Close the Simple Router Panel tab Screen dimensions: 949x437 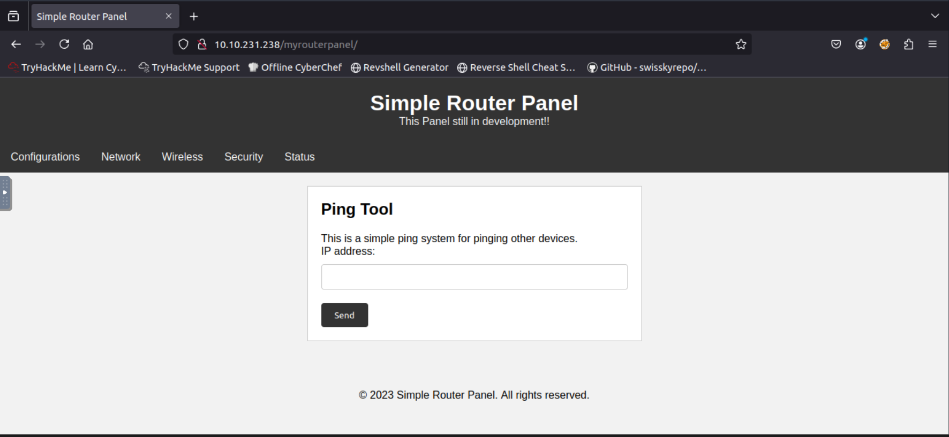pyautogui.click(x=169, y=17)
